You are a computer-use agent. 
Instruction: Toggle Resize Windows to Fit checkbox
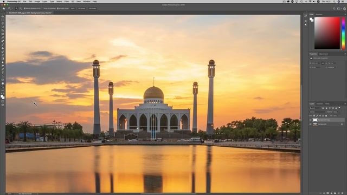[x=25, y=9]
